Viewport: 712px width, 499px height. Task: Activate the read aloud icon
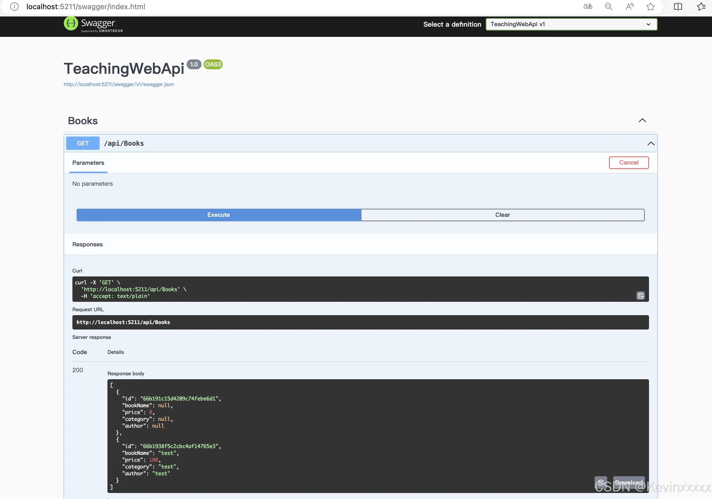tap(629, 7)
